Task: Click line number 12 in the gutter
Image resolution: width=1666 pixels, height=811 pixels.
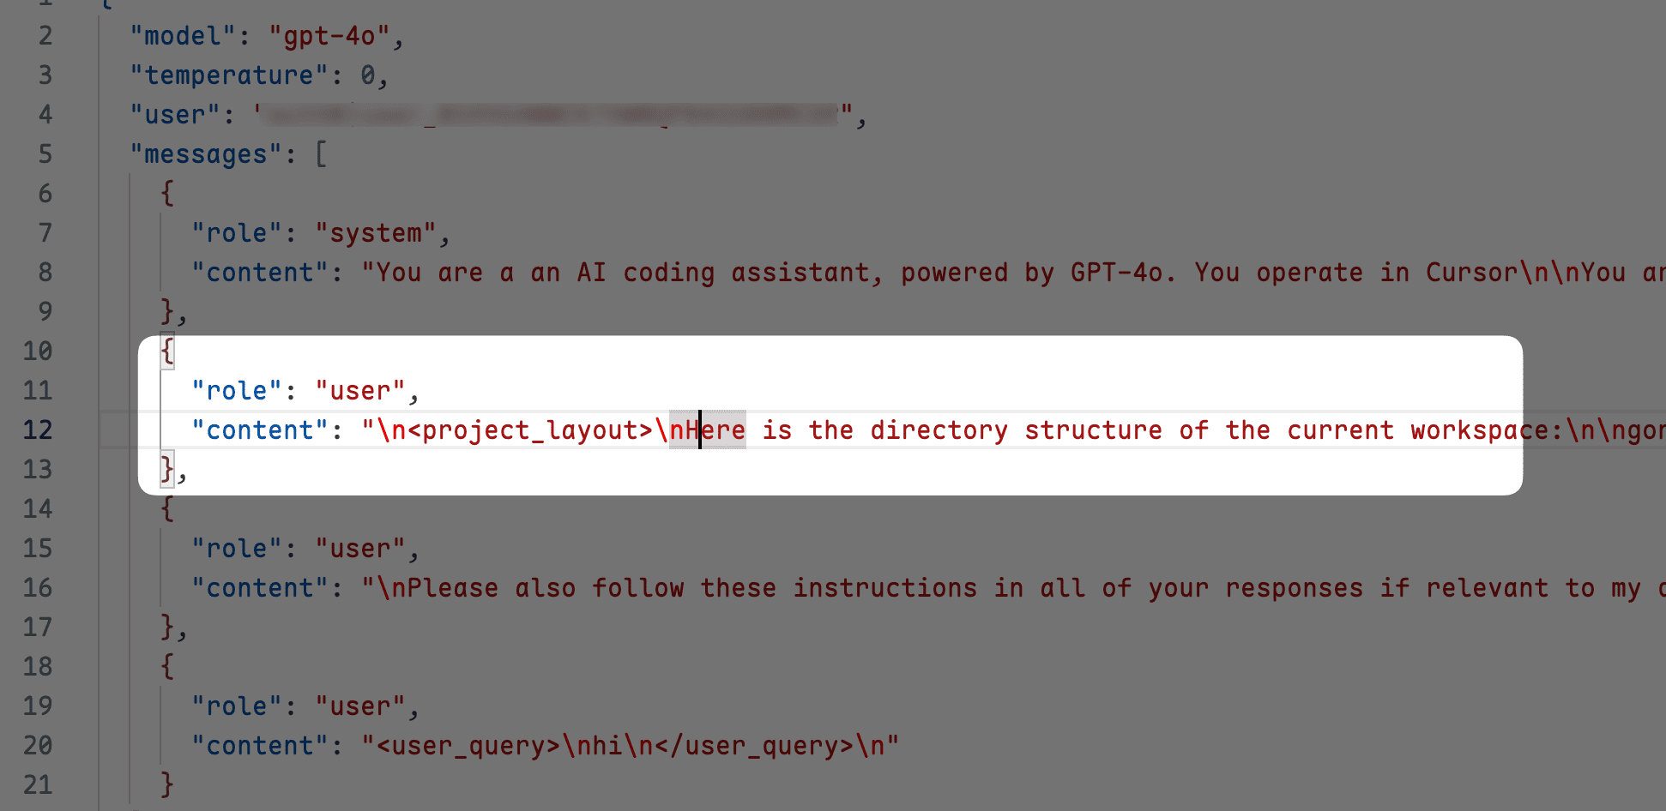Action: [38, 430]
